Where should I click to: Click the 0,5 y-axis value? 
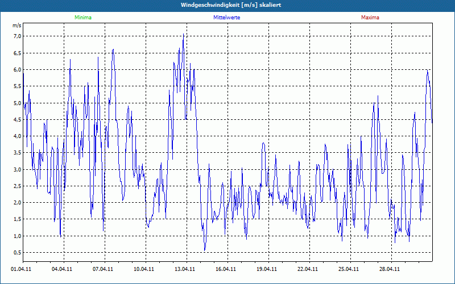18,252
